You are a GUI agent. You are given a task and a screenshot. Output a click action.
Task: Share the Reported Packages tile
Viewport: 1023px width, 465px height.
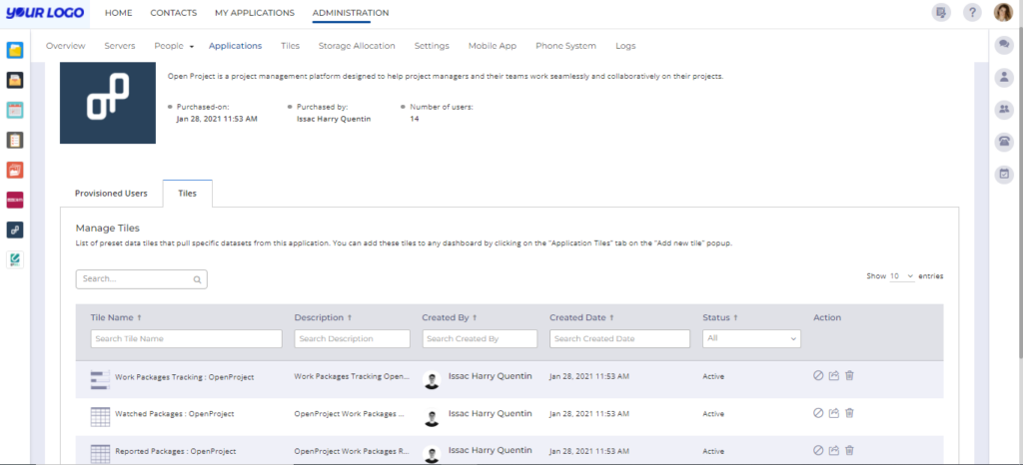click(834, 450)
